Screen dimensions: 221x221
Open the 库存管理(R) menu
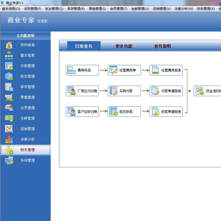pyautogui.click(x=76, y=9)
